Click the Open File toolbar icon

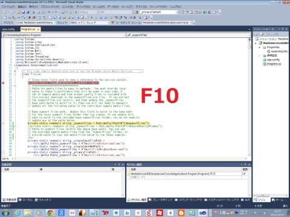click(19, 12)
